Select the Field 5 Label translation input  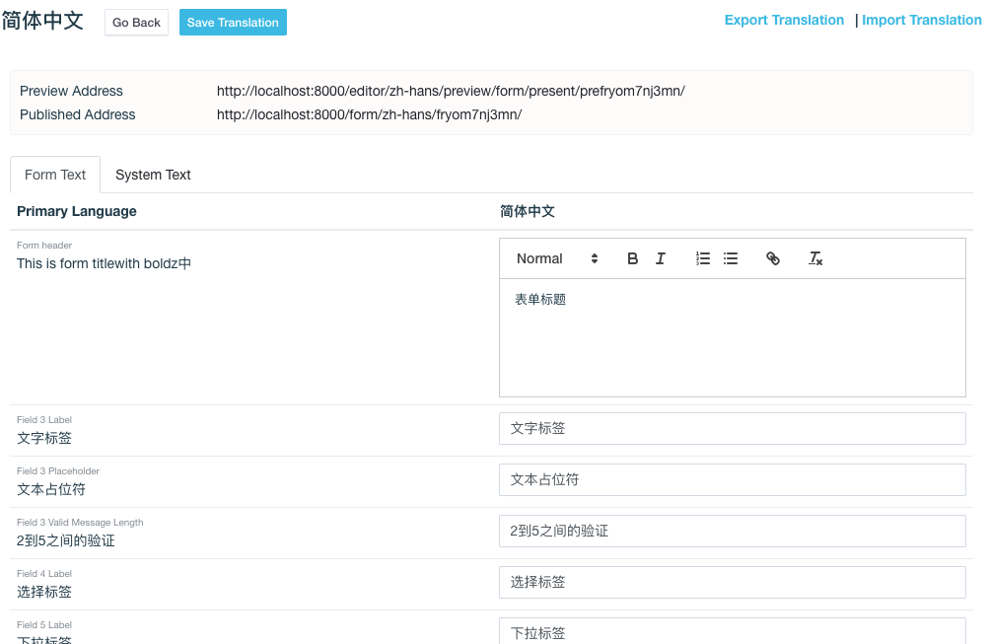[732, 632]
